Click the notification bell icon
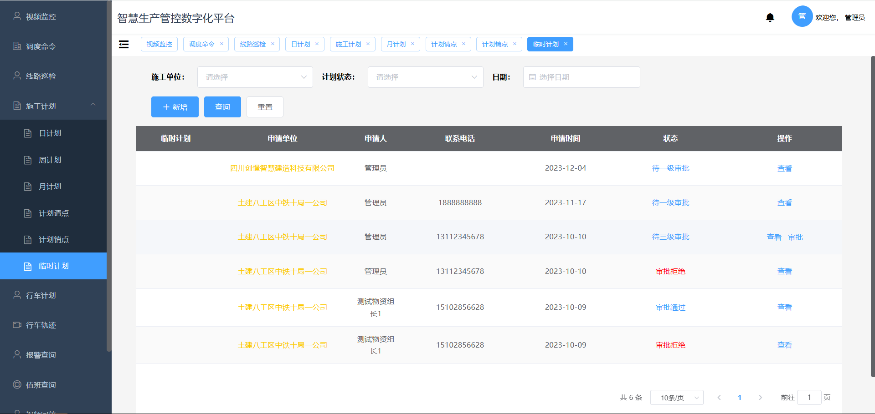875x414 pixels. coord(770,17)
